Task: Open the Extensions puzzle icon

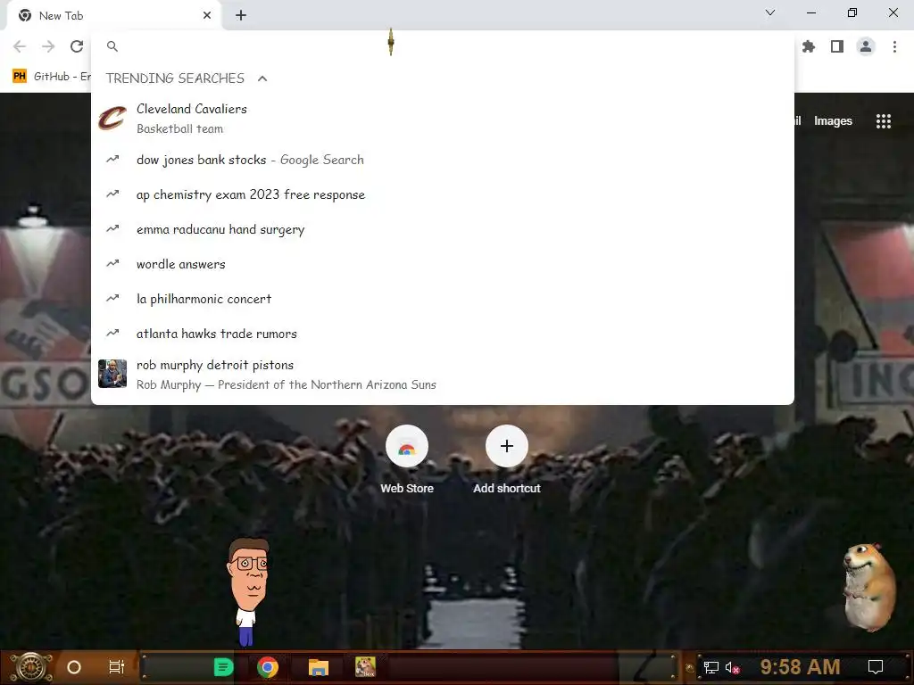Action: pyautogui.click(x=809, y=46)
